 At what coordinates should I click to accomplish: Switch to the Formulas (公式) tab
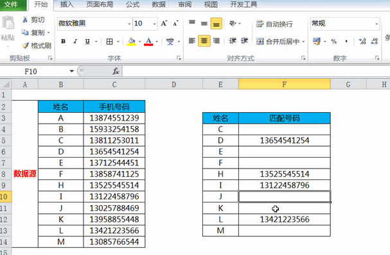(x=132, y=4)
